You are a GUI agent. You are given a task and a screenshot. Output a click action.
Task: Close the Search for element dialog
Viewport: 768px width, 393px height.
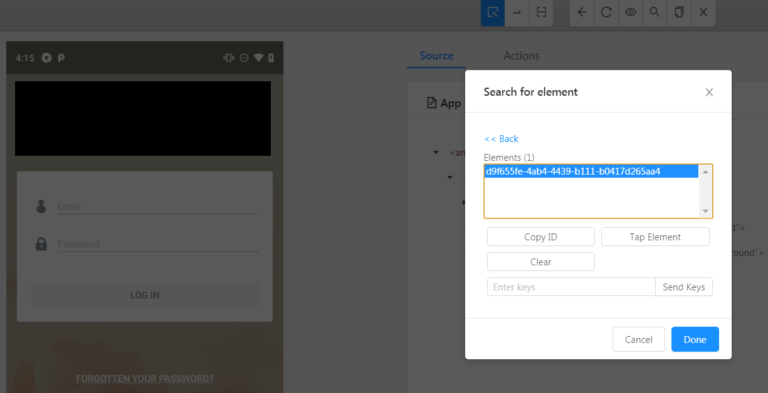coord(709,92)
